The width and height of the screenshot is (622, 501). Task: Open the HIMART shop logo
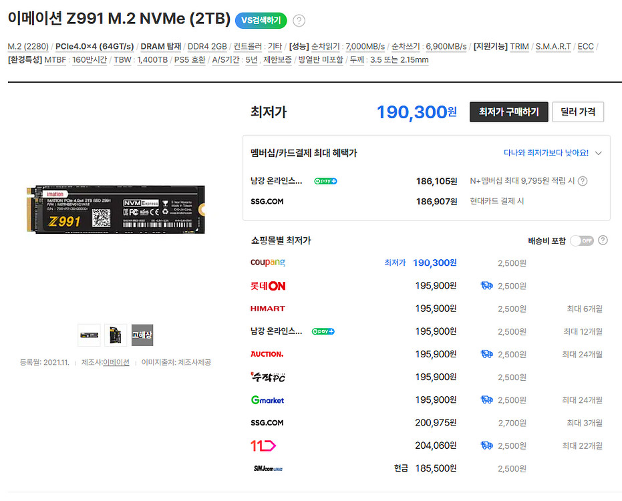268,309
